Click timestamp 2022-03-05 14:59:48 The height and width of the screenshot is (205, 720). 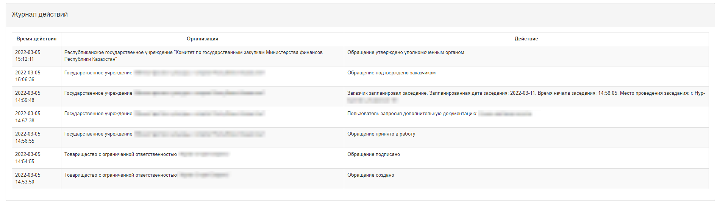click(x=28, y=97)
